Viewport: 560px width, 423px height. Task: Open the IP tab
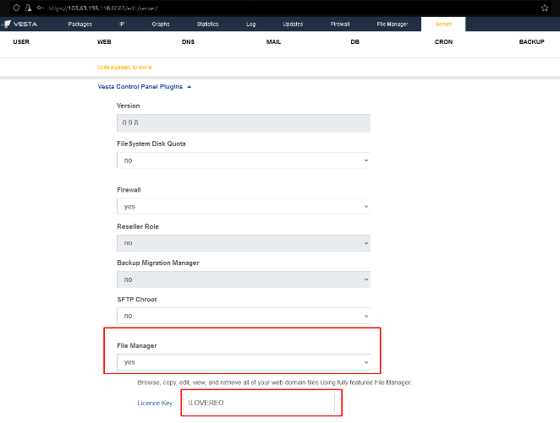(122, 24)
